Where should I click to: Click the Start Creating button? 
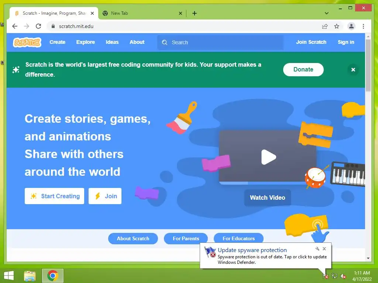[54, 196]
